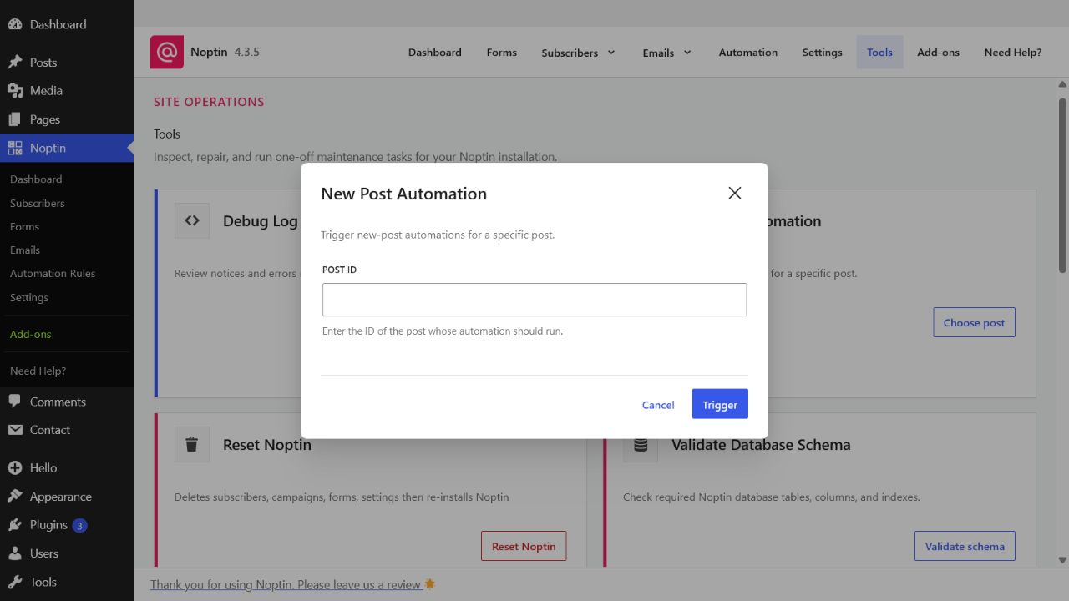Screen dimensions: 1069x601
Task: Open the Dashboard tab in Noptin header
Action: 435,53
